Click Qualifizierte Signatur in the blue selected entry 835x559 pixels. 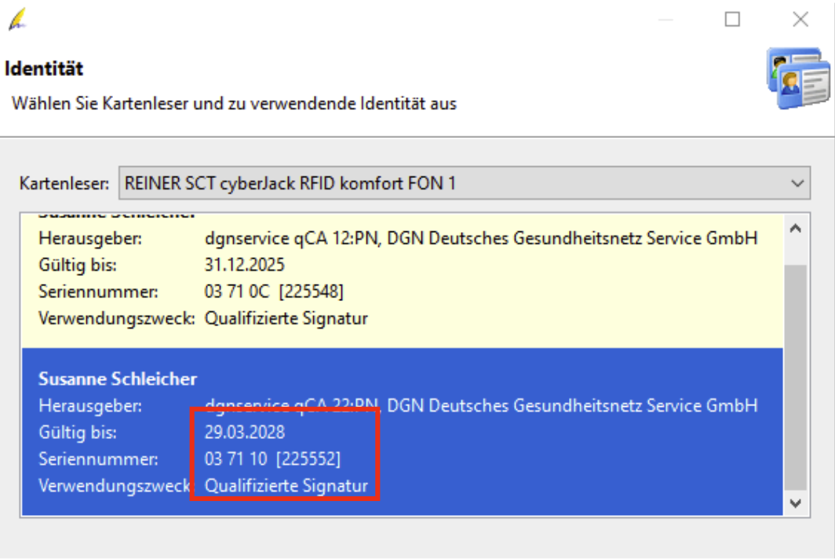(x=286, y=486)
